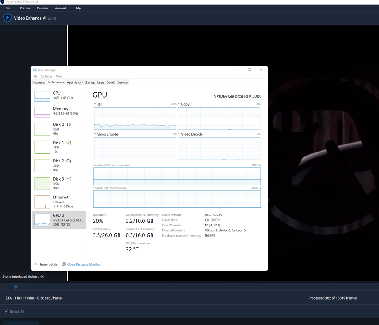Viewport: 379px width, 325px height.
Task: Select Disk 1 (U:) in sidebar
Action: (59, 147)
